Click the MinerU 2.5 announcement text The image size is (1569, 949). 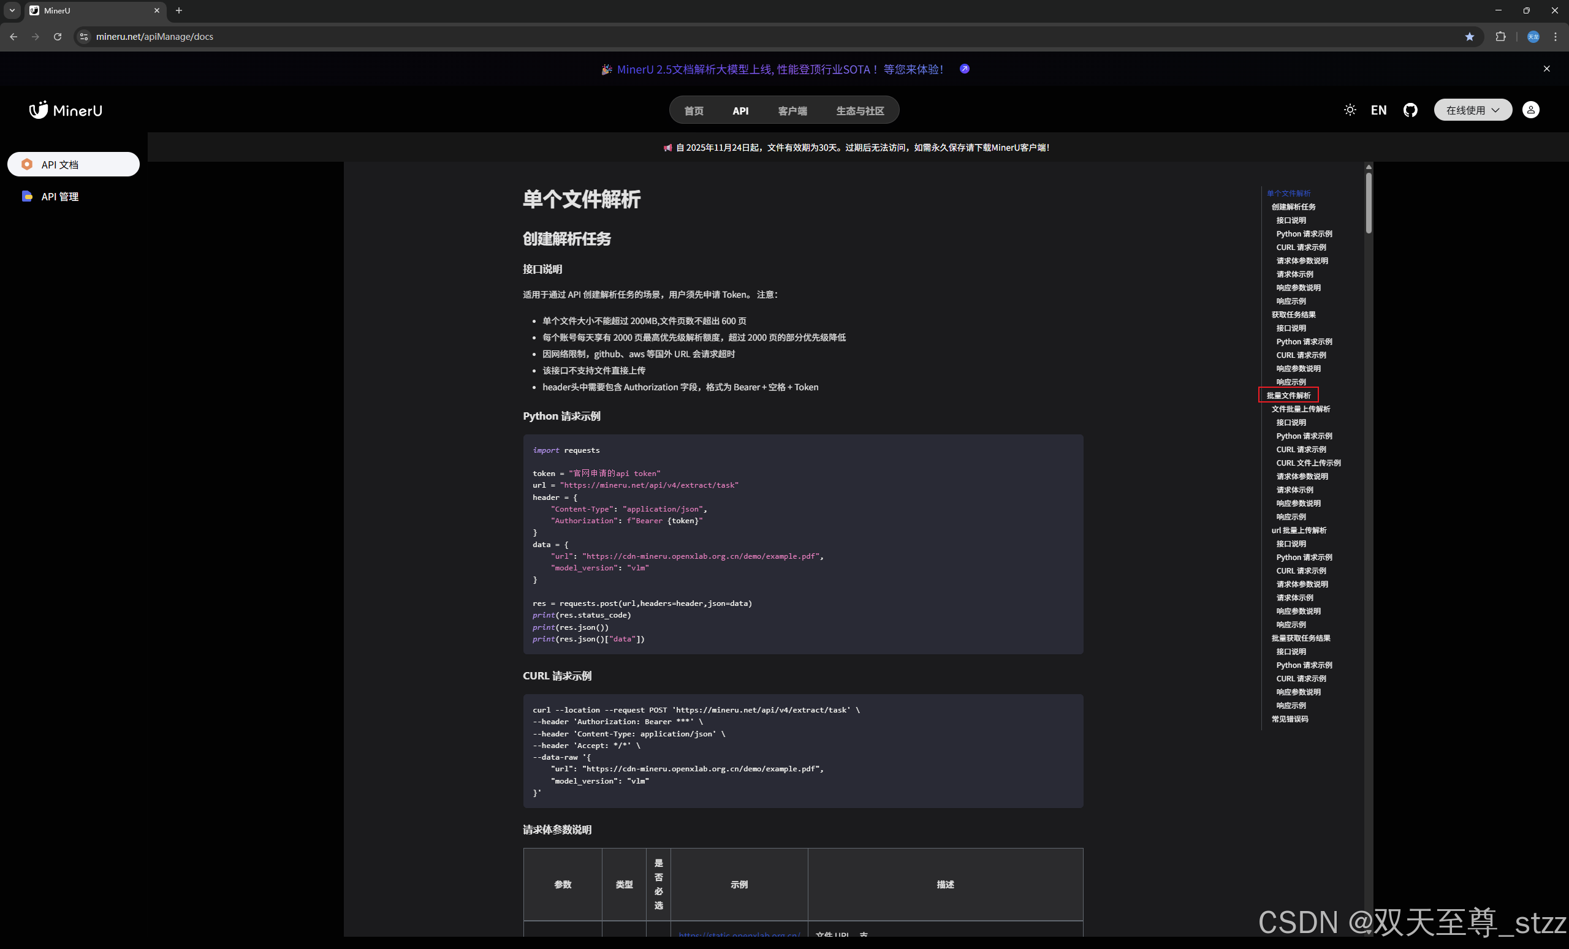[x=780, y=69]
